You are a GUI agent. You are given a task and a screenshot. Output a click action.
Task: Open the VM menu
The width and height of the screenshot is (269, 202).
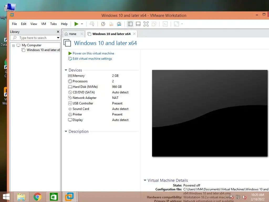coord(44,24)
